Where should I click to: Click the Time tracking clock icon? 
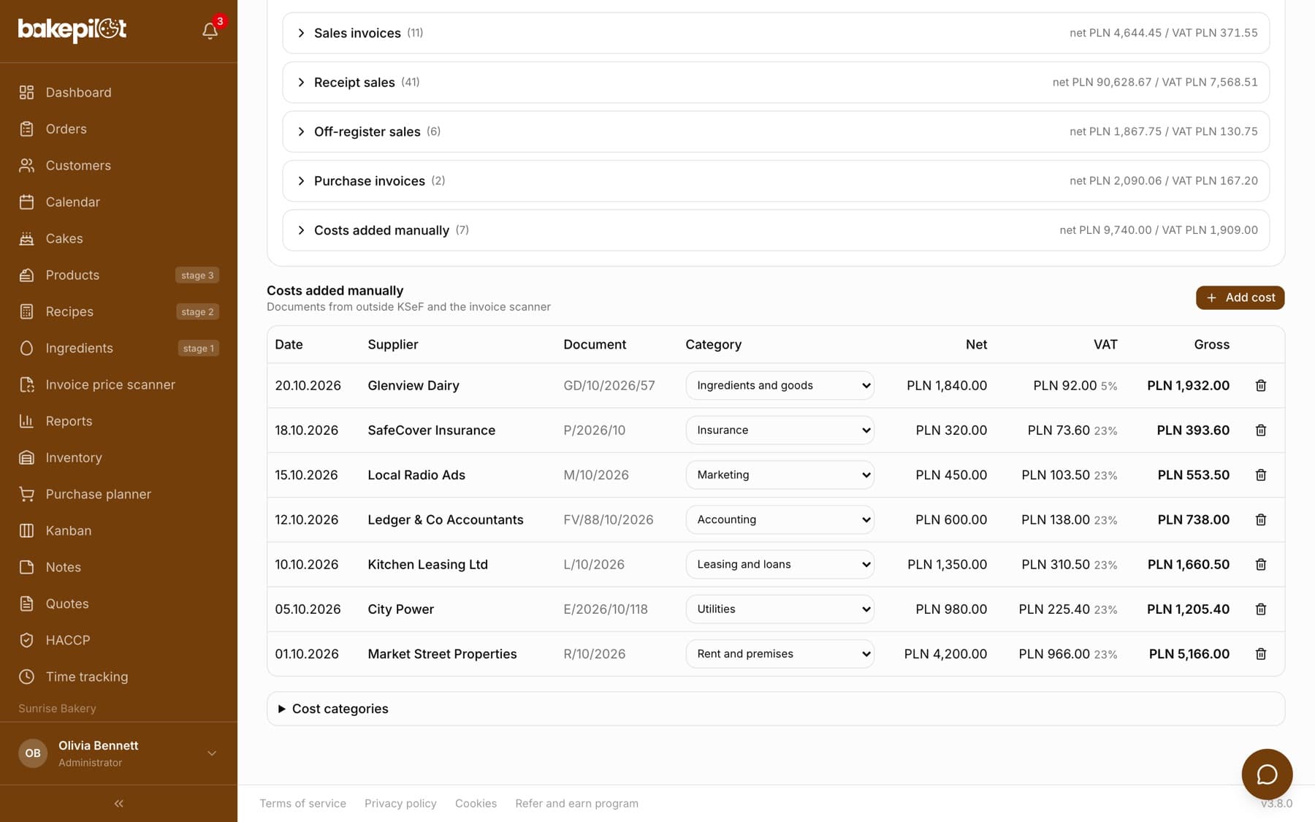(26, 677)
